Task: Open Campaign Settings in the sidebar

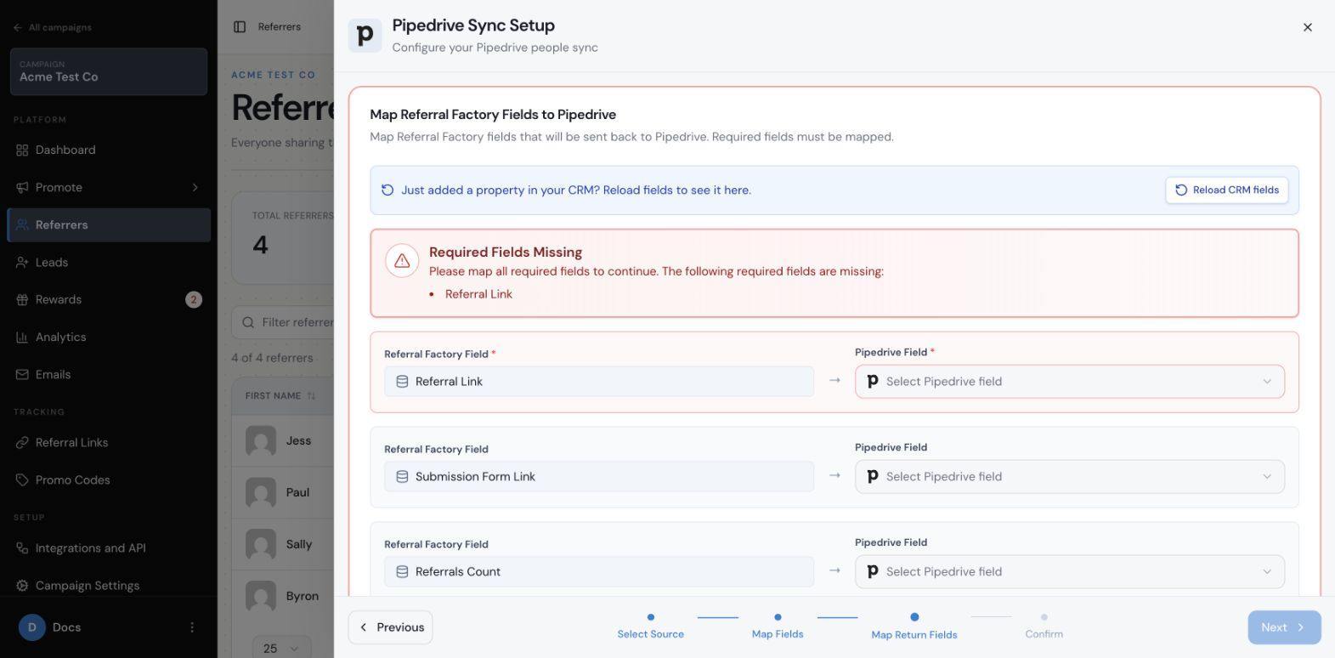Action: point(109,586)
